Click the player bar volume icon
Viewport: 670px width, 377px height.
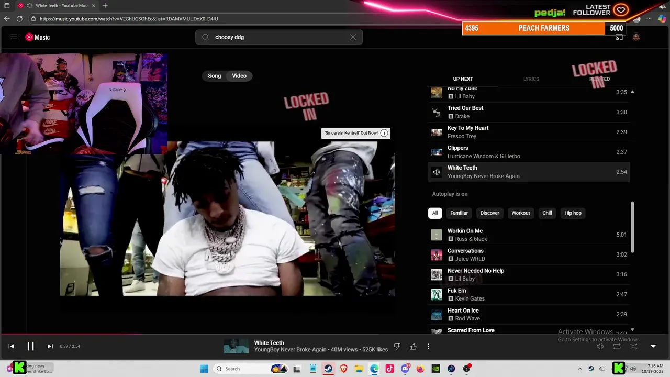tap(600, 346)
